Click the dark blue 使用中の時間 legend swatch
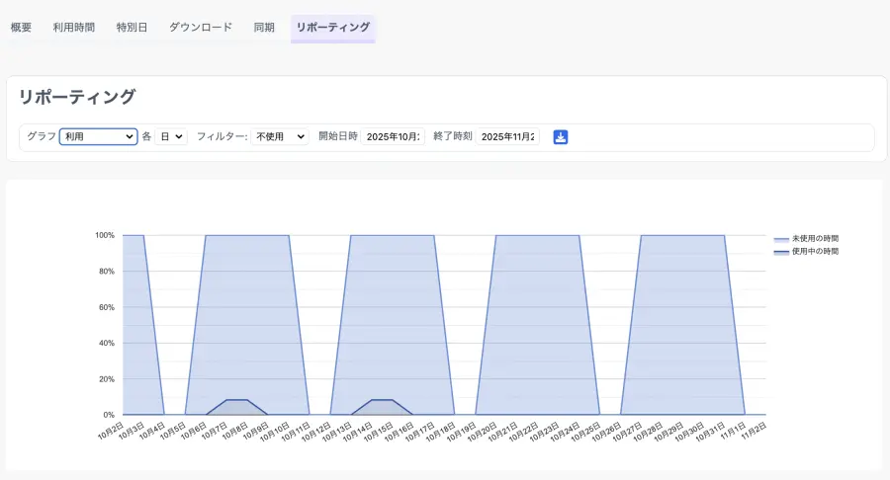The height and width of the screenshot is (480, 890). point(781,252)
